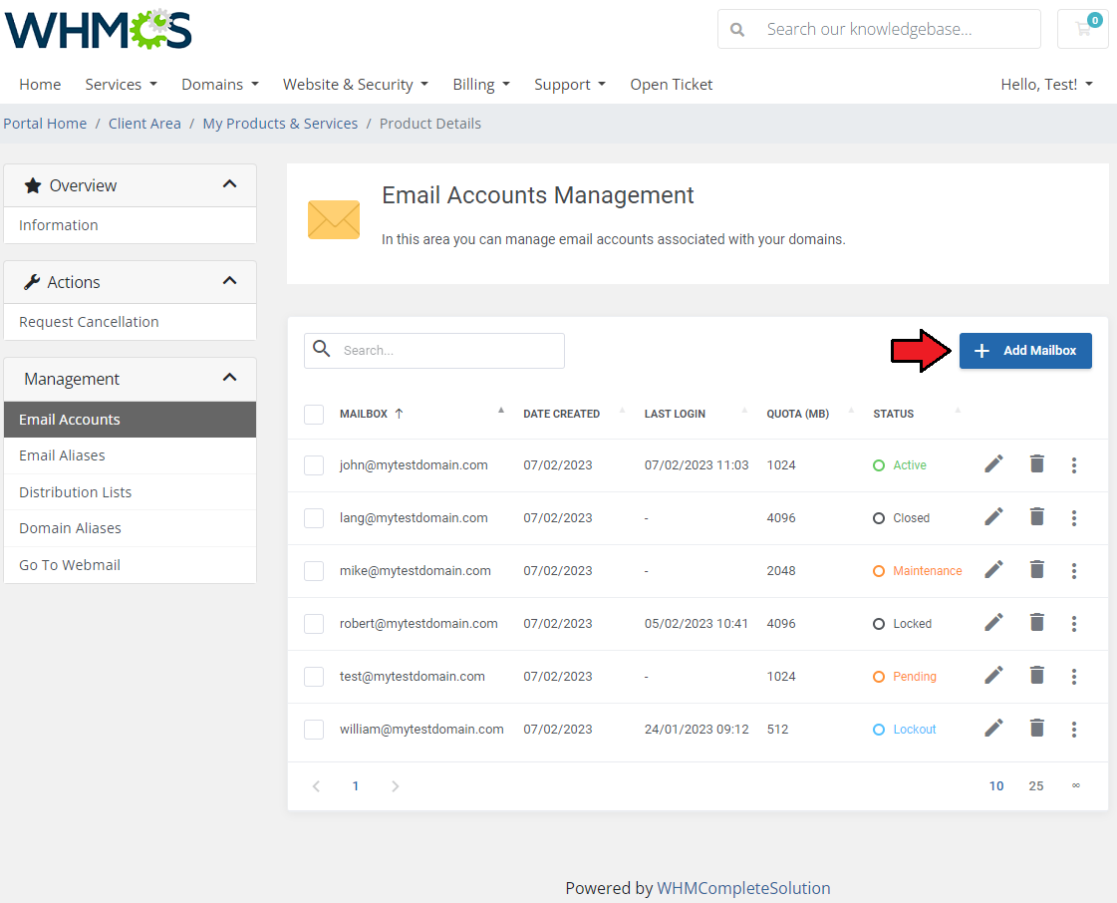Collapse the Management sidebar panel
Viewport: 1117px width, 903px height.
point(229,378)
